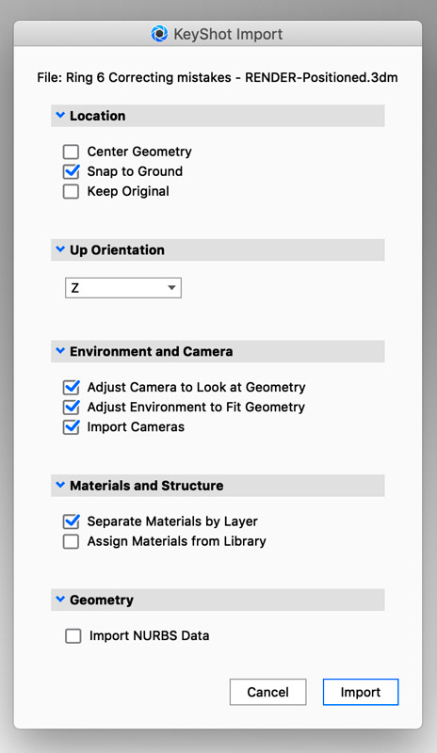Uncheck Adjust Environment to Fit Geometry
This screenshot has height=753, width=437.
(72, 408)
